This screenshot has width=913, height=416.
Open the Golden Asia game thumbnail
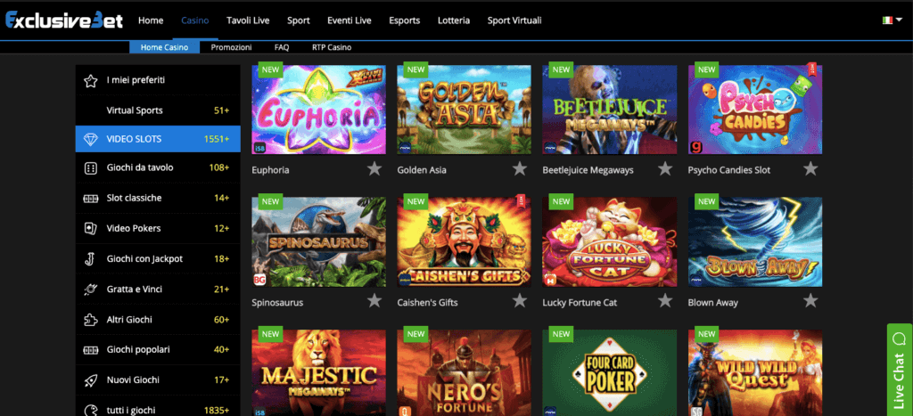tap(464, 110)
